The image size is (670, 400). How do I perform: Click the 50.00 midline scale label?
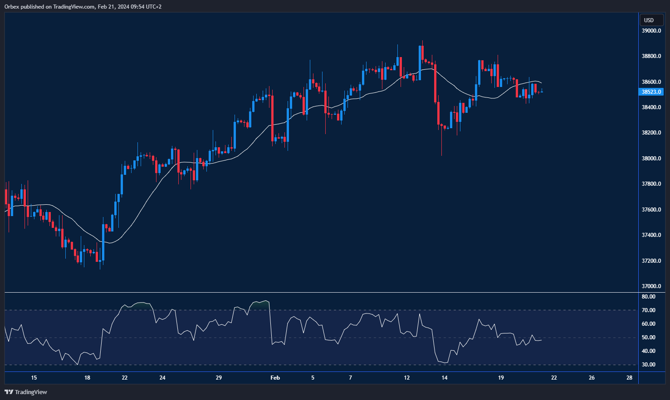pyautogui.click(x=649, y=337)
